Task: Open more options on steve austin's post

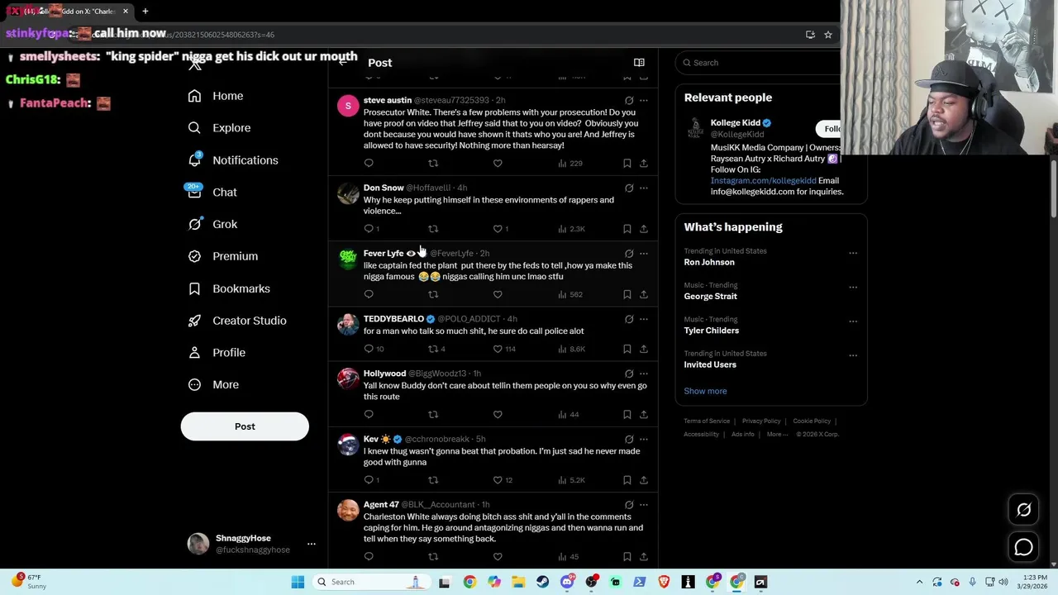Action: point(644,100)
